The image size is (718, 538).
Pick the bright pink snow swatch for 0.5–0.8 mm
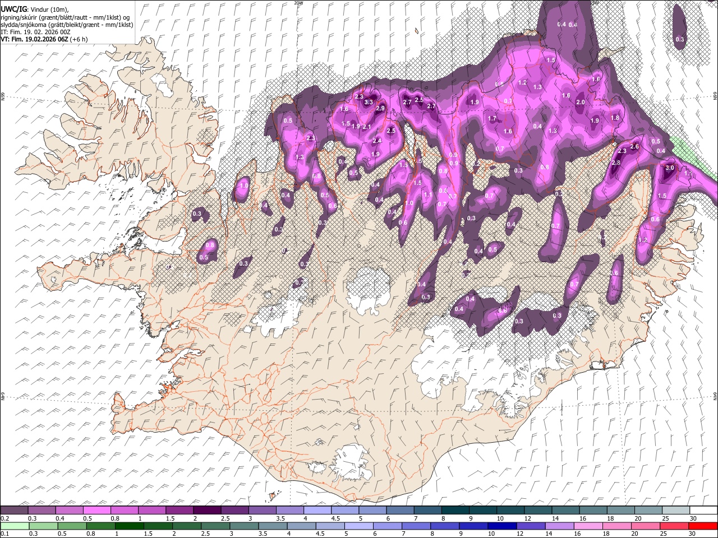96,511
